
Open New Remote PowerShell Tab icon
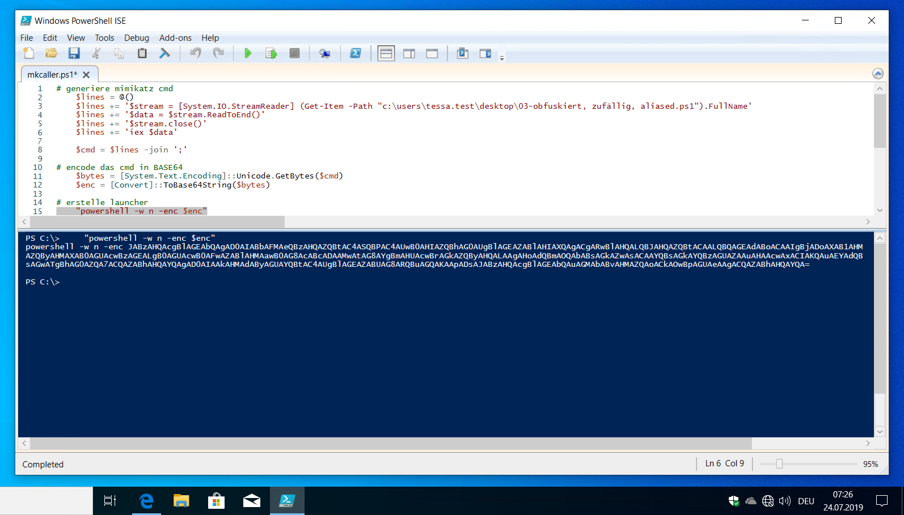pyautogui.click(x=324, y=53)
